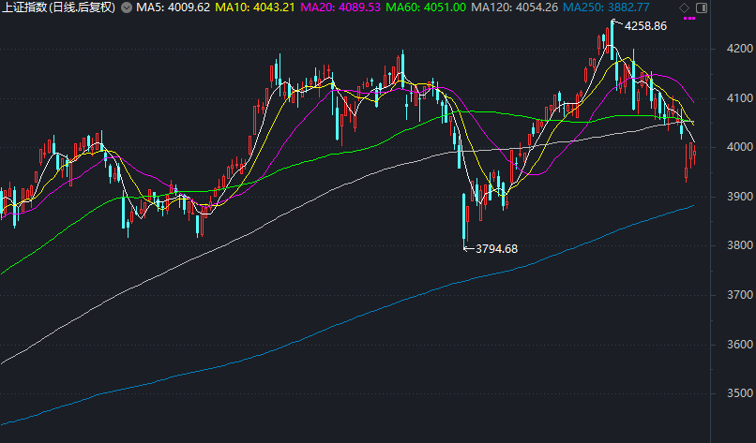Click the 3700 price axis label
The width and height of the screenshot is (756, 443).
740,295
